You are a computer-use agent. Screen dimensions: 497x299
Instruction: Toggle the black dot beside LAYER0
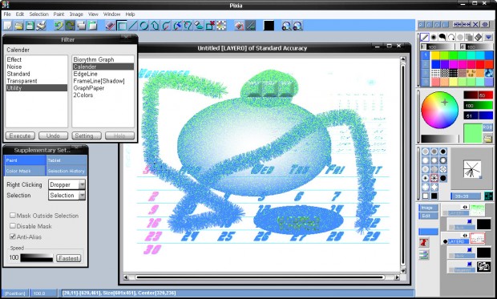445,241
